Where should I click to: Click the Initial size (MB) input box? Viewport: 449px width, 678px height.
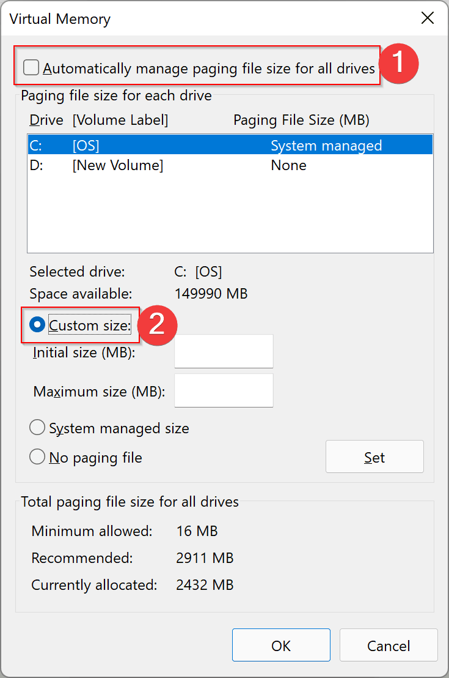[x=224, y=351]
